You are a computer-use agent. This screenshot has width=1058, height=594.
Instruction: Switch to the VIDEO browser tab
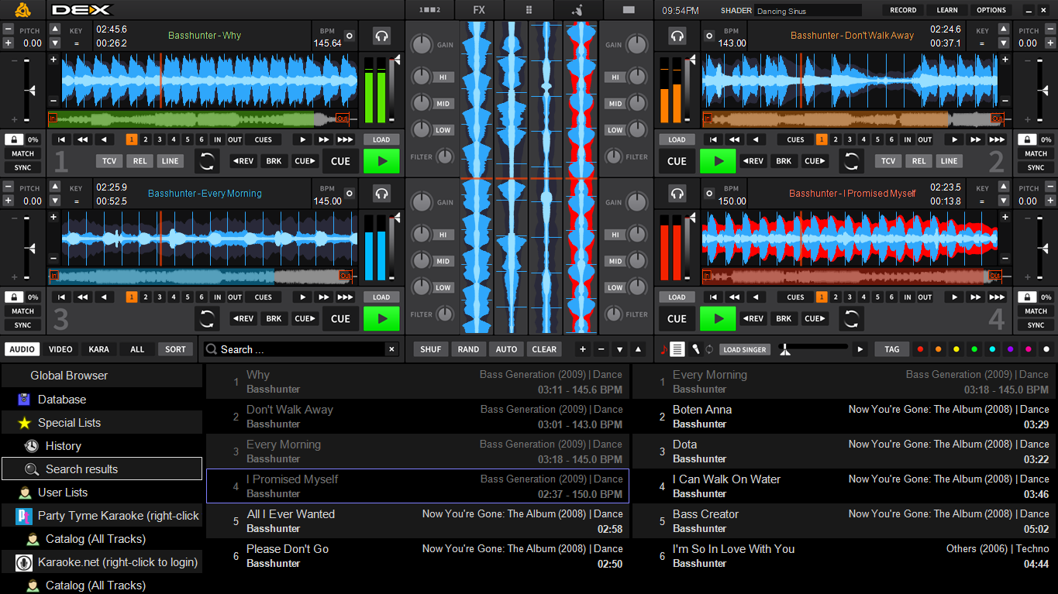(60, 349)
